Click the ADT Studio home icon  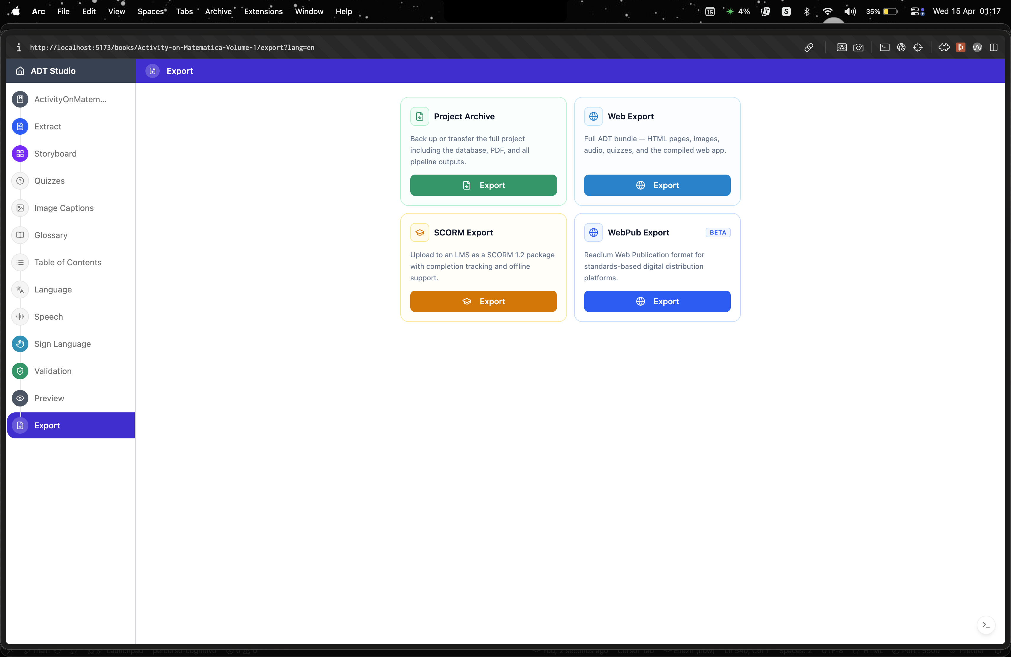(20, 71)
